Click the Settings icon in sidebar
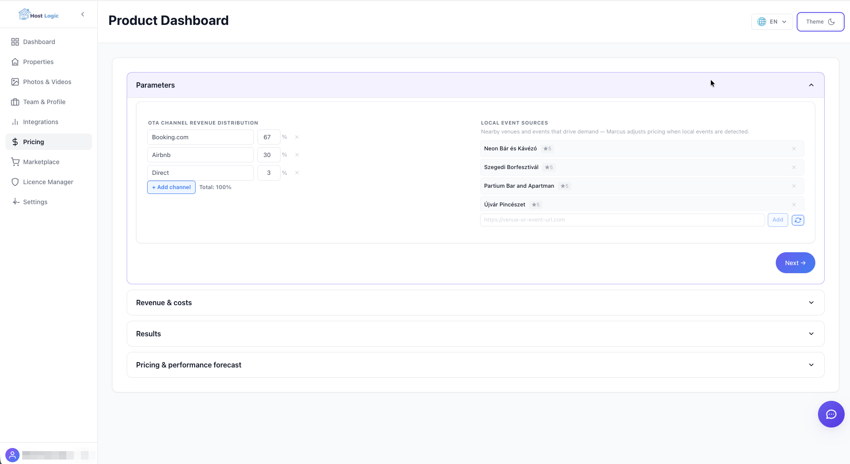 15,202
